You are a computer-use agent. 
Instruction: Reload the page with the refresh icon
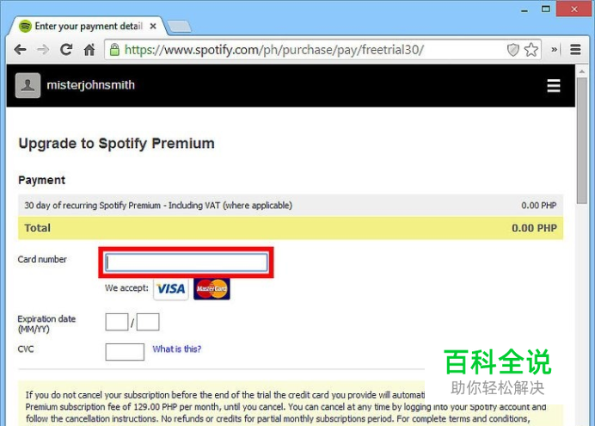point(66,49)
